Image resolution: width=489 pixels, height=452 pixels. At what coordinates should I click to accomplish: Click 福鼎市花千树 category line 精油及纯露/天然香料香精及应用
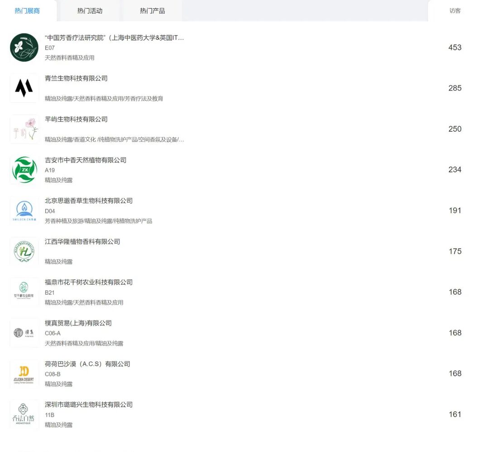84,303
